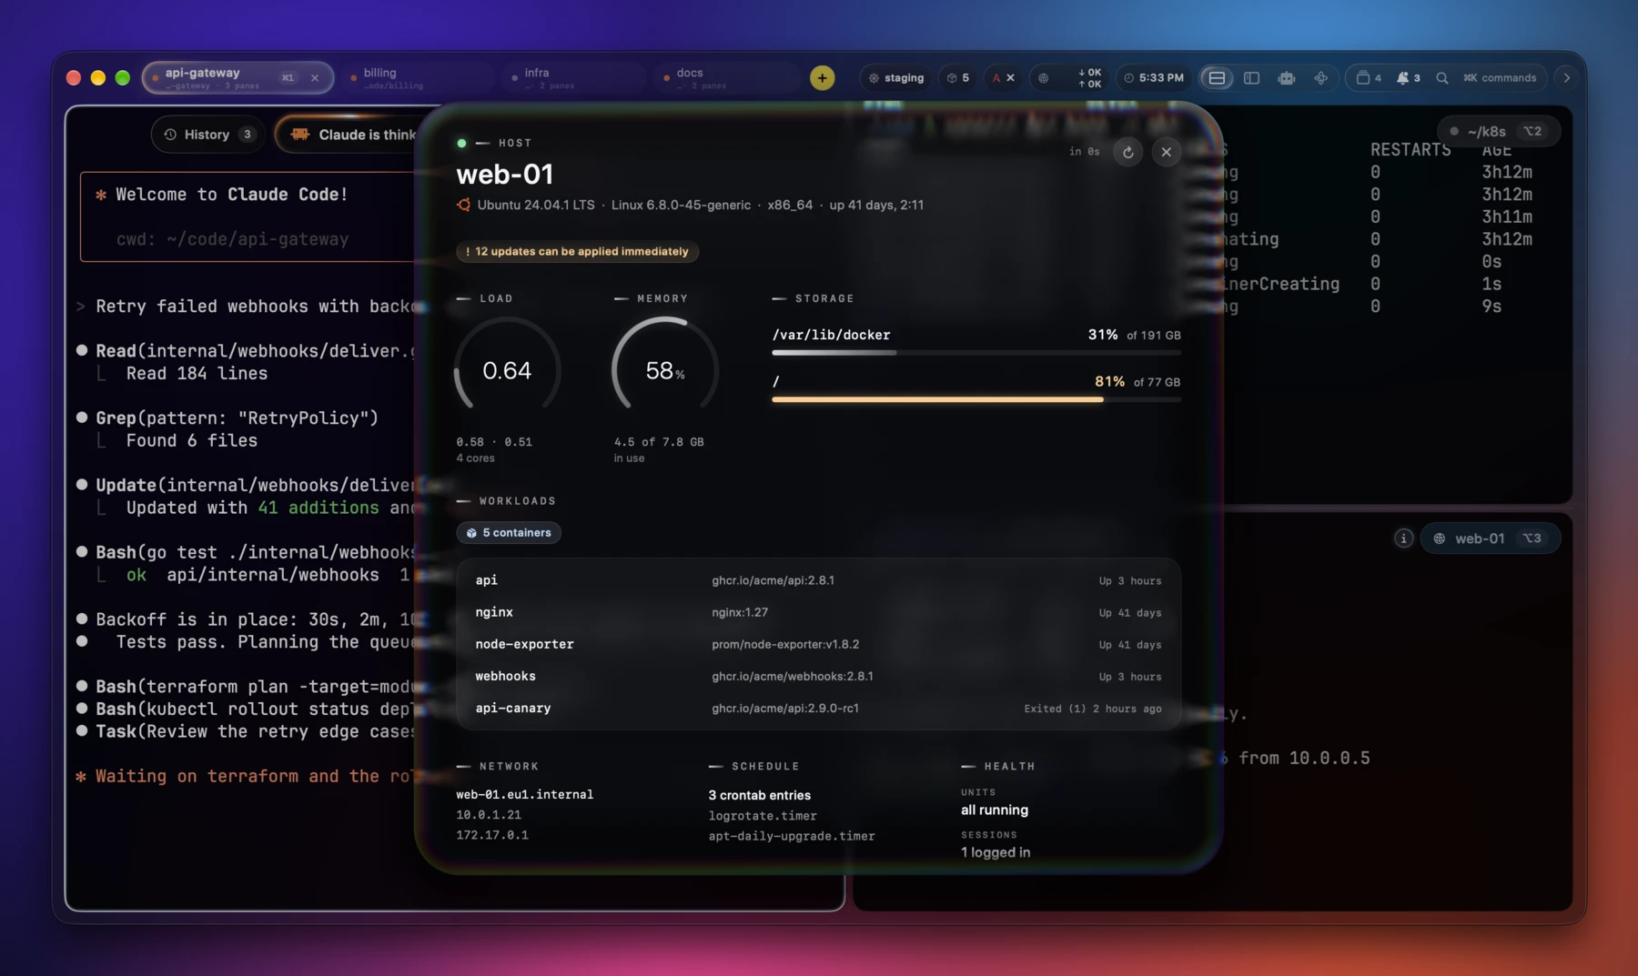The width and height of the screenshot is (1638, 976).
Task: Select the api container row
Action: click(x=818, y=580)
